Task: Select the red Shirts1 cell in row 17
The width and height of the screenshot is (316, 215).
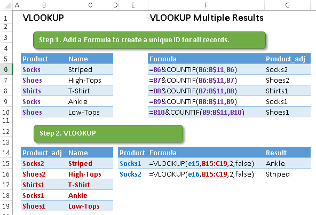Action: coord(44,185)
